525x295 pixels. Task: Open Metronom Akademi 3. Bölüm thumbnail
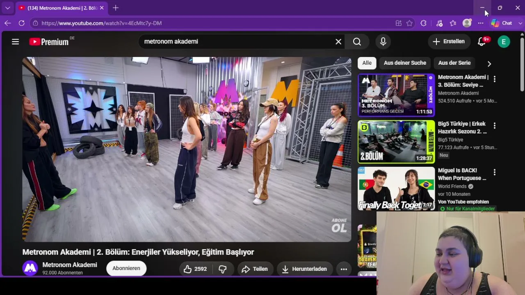(x=396, y=95)
